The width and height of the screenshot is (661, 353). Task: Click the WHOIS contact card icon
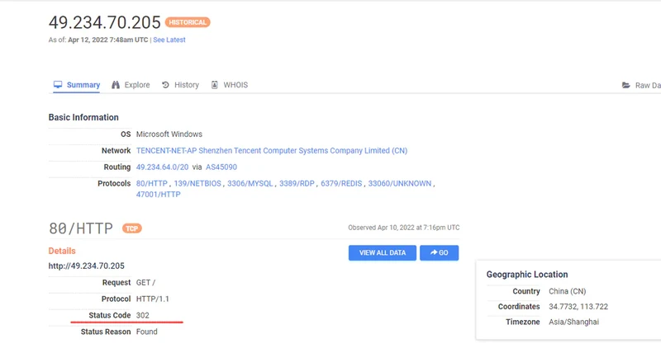(215, 85)
